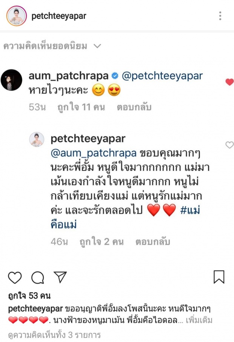Image resolution: width=234 pixels, height=342 pixels.
Task: Unlike aum_patchrapa's comment red heart
Action: 229,82
